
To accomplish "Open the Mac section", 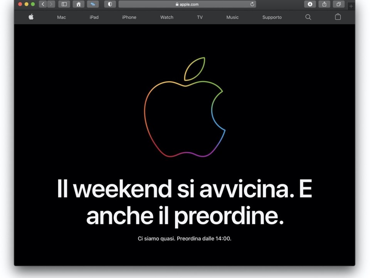I will coord(61,17).
